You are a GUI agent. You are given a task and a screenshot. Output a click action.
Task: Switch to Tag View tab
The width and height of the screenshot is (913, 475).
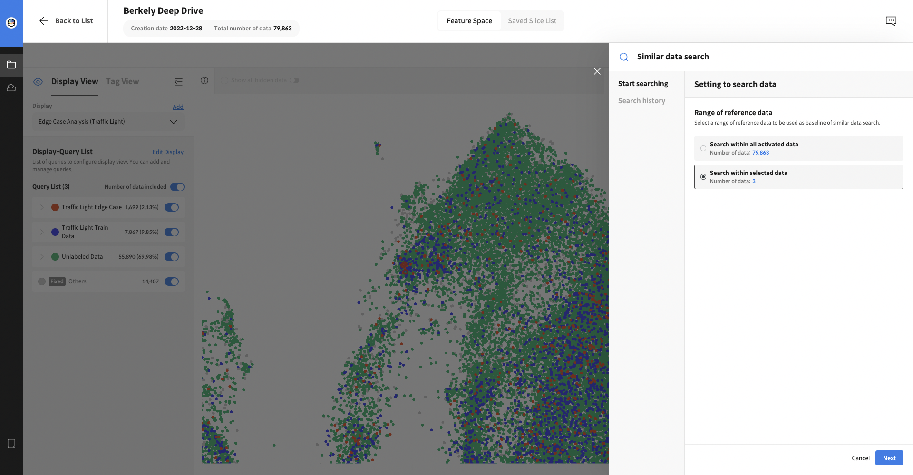[x=122, y=81]
